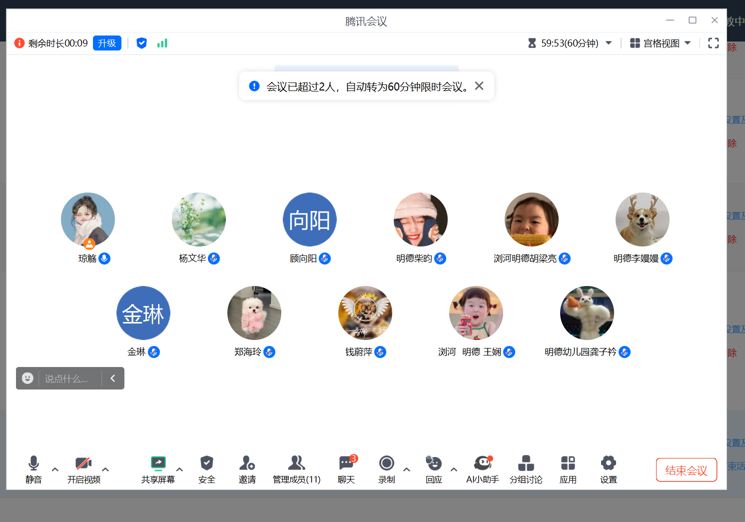
Task: Toggle 浏河明德胡梁亮 muted mic icon
Action: (565, 258)
